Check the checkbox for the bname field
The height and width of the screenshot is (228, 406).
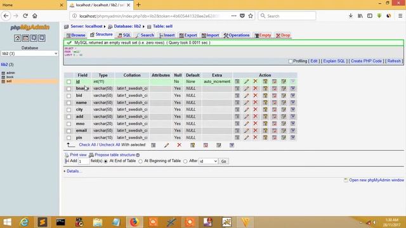click(69, 89)
